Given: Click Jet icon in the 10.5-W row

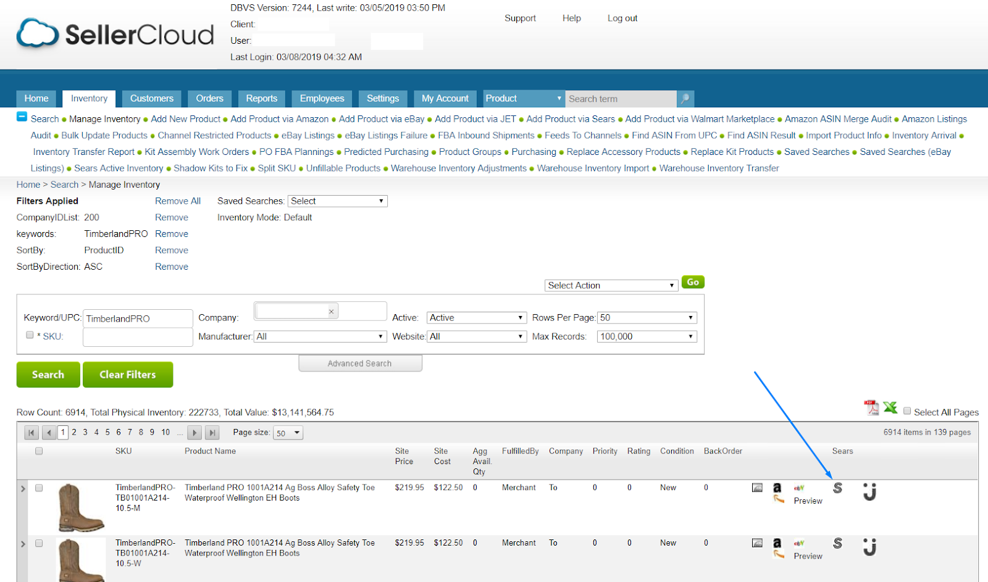Looking at the screenshot, I should click(x=869, y=547).
